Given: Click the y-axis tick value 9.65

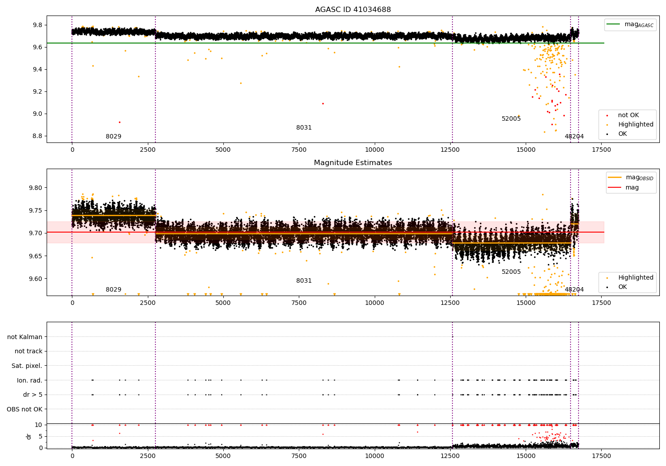Looking at the screenshot, I should coord(35,257).
